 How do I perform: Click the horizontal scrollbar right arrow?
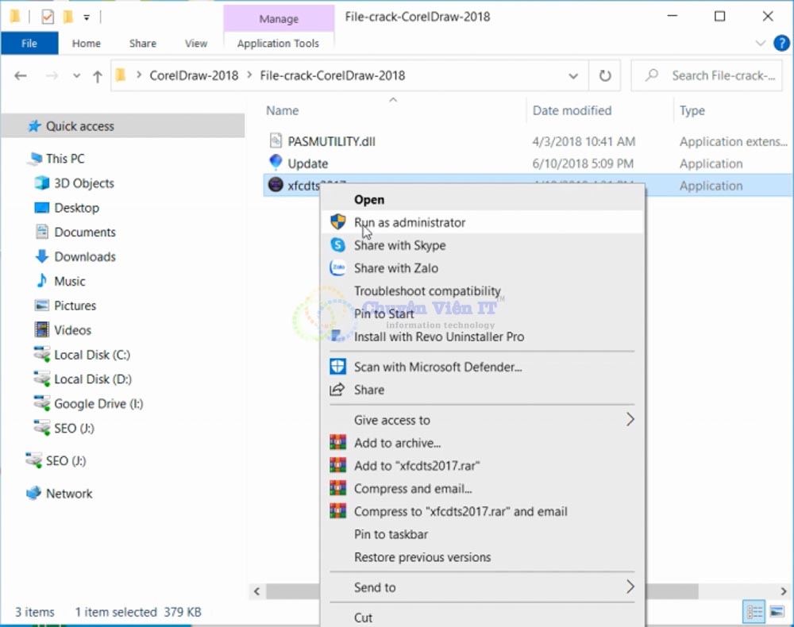[x=784, y=591]
